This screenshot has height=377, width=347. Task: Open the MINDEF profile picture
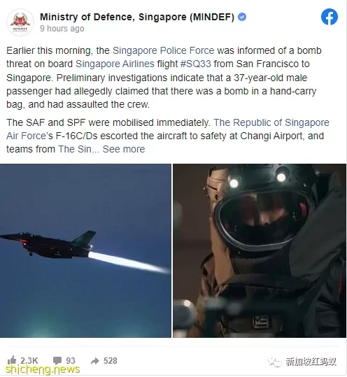click(x=20, y=22)
